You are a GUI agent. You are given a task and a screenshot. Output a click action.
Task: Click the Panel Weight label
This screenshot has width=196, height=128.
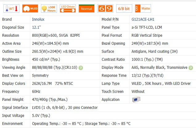coord(13,100)
